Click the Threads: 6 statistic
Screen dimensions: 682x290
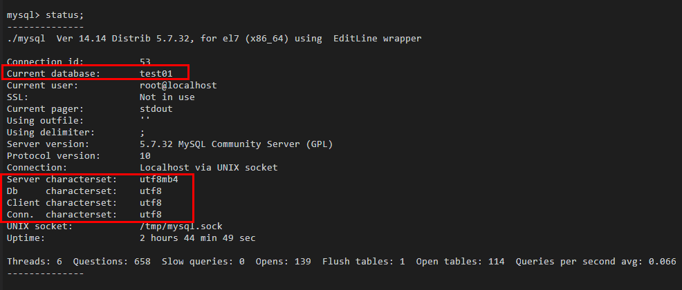[x=34, y=262]
